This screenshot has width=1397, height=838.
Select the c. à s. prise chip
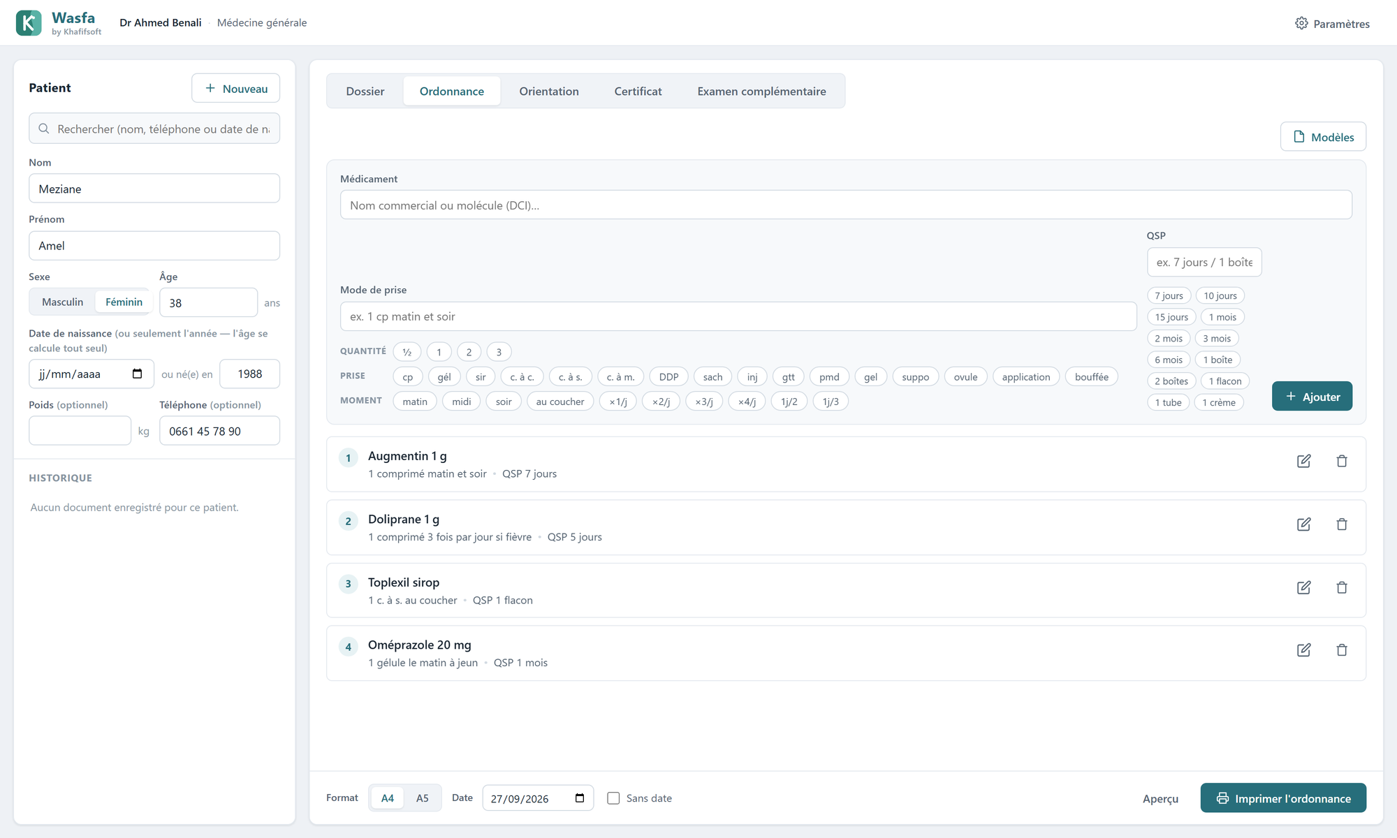pyautogui.click(x=571, y=377)
